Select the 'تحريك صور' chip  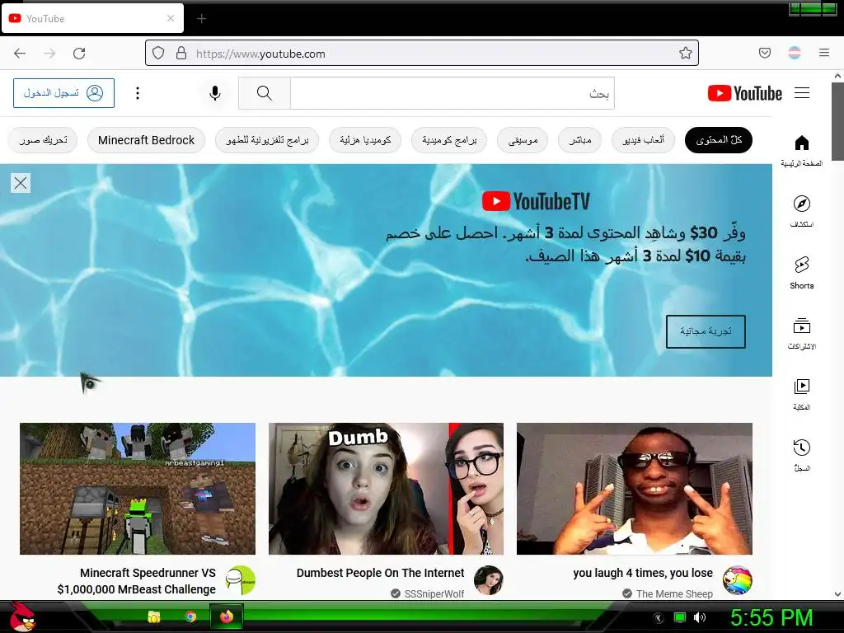coord(43,140)
